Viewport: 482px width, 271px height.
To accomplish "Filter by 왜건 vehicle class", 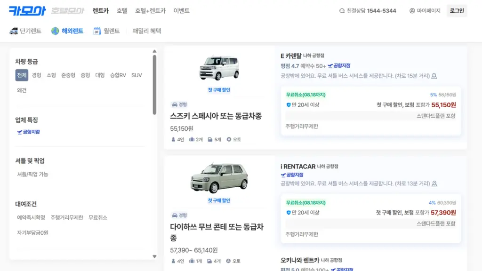I will coord(22,90).
